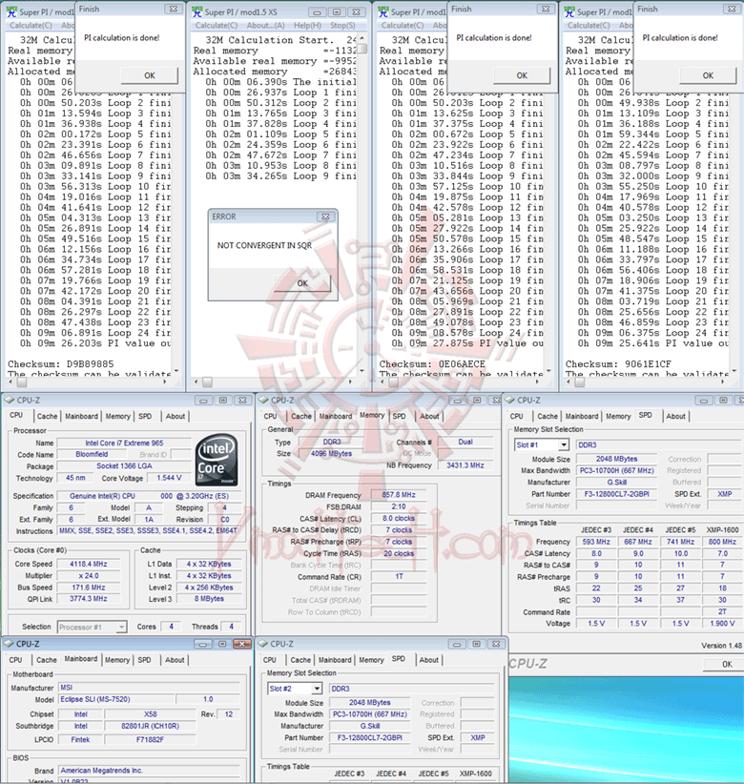Click the DRAM Frequency value 857.8 MHz
The image size is (744, 784).
point(399,495)
